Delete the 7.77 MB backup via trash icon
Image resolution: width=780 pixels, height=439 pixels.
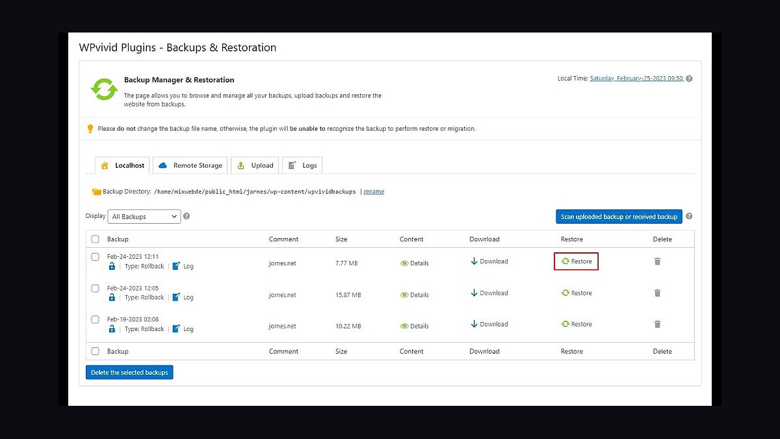tap(657, 261)
